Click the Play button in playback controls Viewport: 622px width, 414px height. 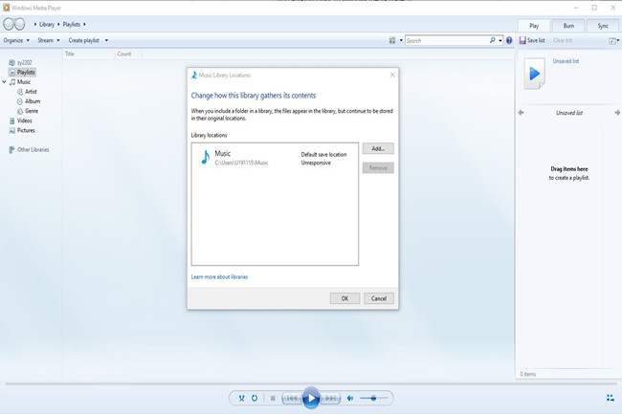pyautogui.click(x=311, y=398)
